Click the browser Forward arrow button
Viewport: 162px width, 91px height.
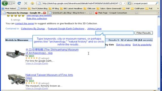point(10,3)
